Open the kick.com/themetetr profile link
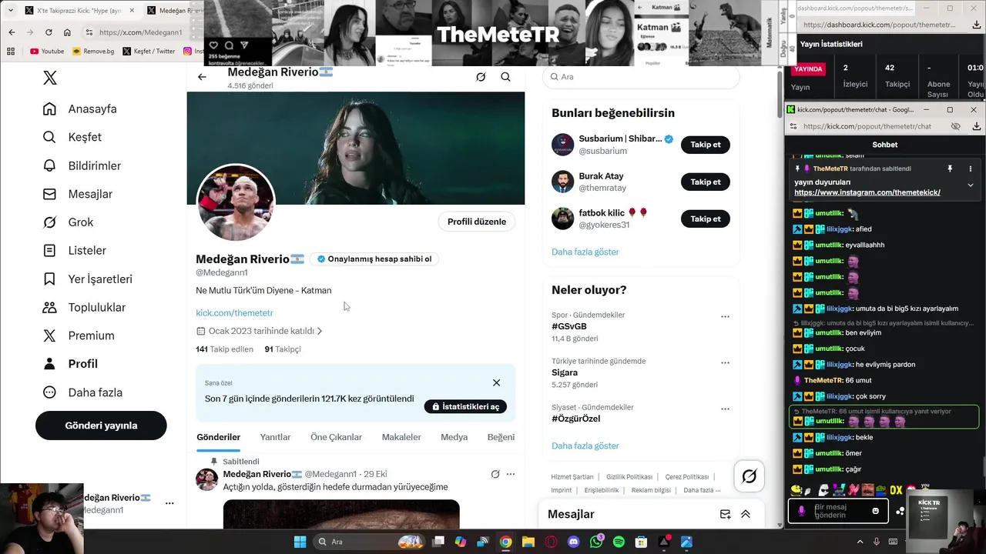The image size is (986, 554). (x=234, y=313)
